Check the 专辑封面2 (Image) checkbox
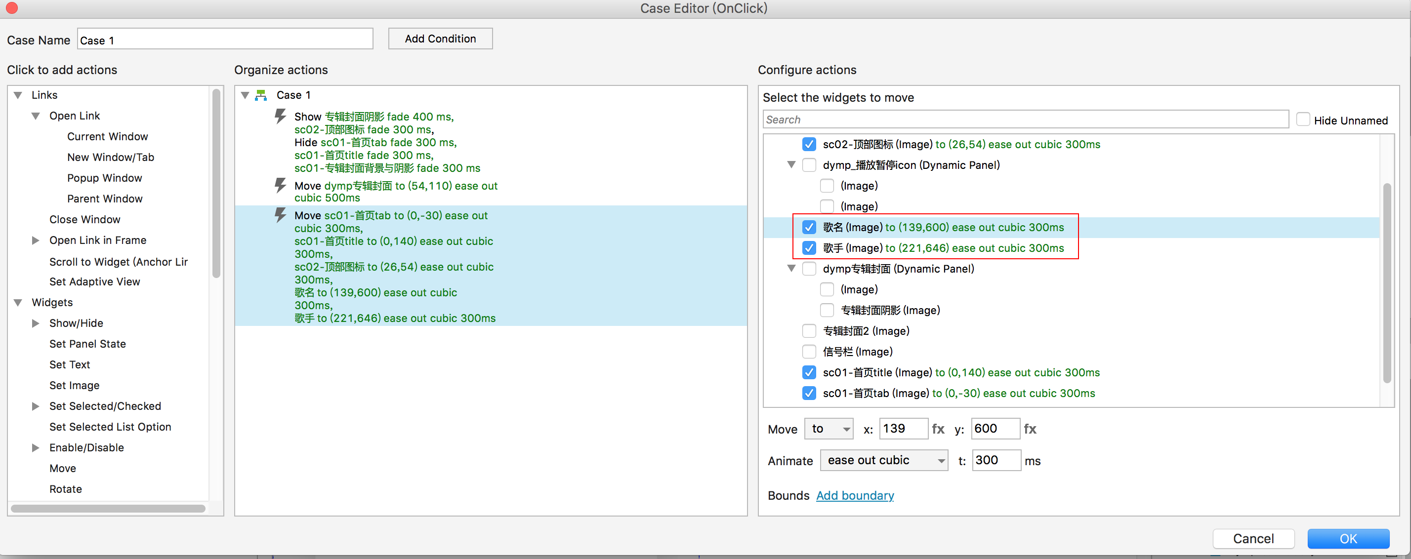This screenshot has height=559, width=1411. [809, 331]
